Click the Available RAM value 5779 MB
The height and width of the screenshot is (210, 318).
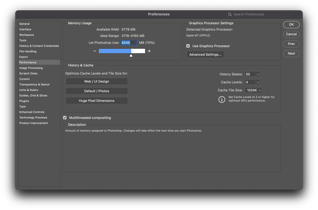tap(128, 30)
